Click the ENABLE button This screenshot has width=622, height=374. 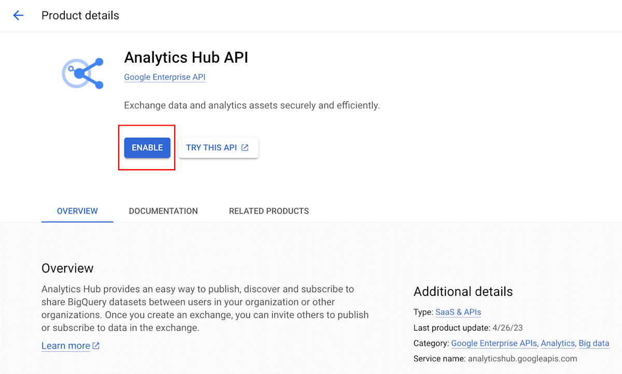click(x=147, y=147)
